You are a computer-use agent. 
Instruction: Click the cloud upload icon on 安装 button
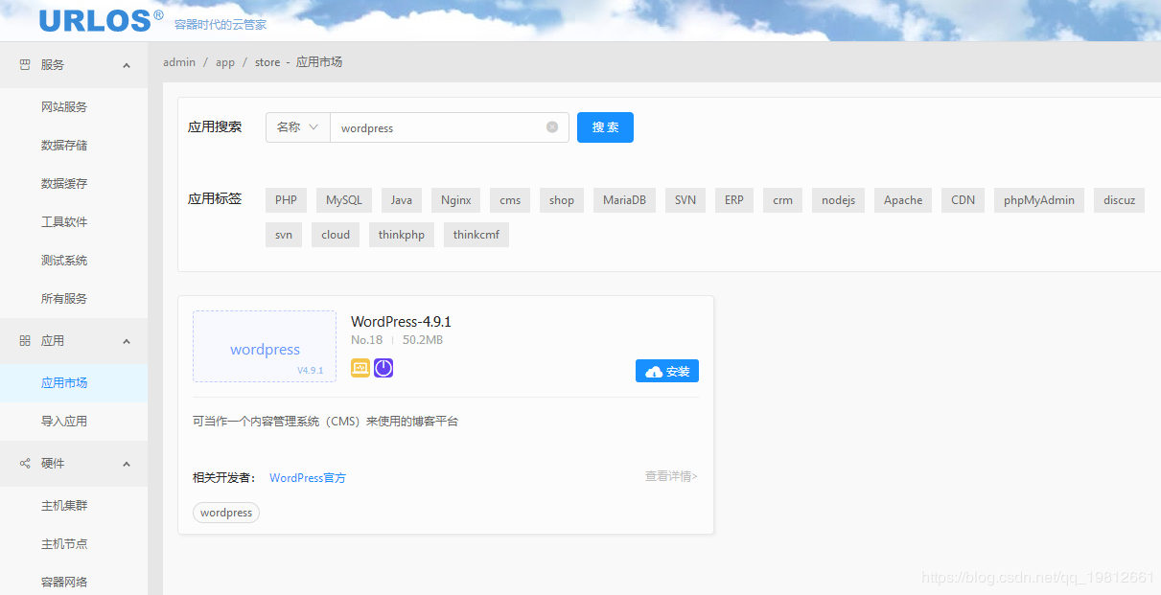(653, 370)
